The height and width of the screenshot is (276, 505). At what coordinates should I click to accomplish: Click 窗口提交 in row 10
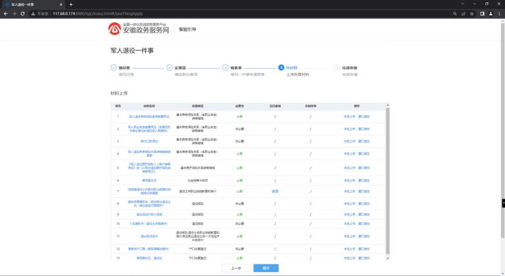pyautogui.click(x=364, y=224)
